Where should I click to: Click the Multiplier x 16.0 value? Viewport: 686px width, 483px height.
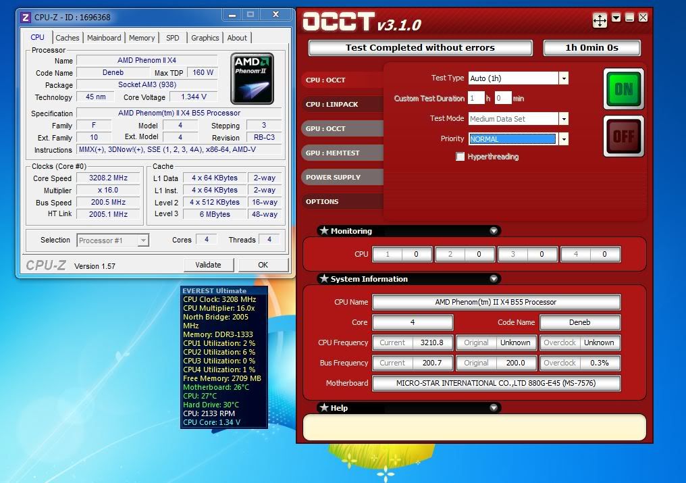point(109,190)
